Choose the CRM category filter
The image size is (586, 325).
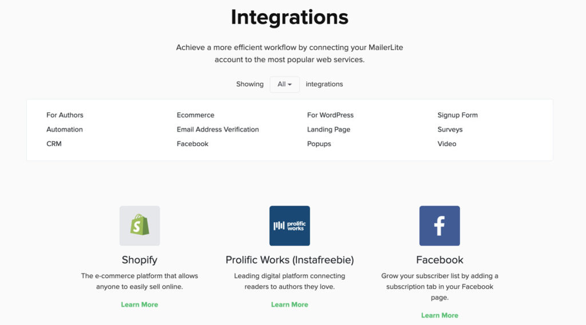[54, 144]
